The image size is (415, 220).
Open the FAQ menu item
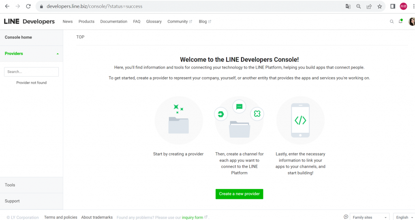coord(137,22)
